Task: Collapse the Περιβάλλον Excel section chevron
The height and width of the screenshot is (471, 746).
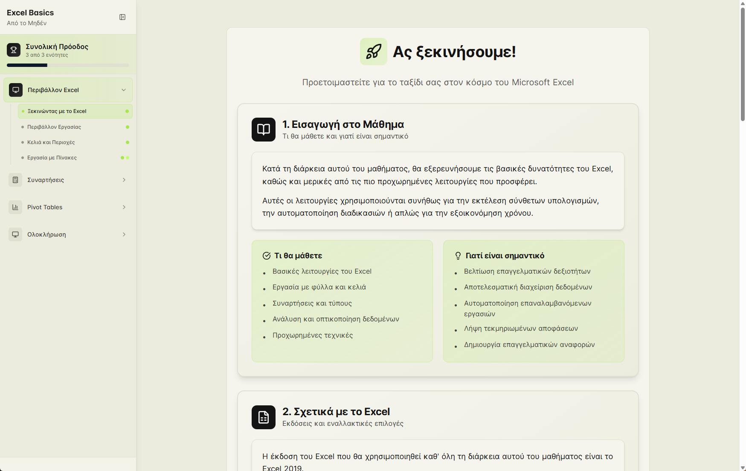Action: coord(124,90)
